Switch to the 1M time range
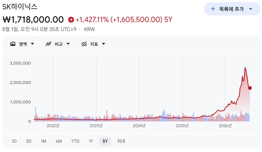Image resolution: width=262 pixels, height=152 pixels. tap(44, 141)
